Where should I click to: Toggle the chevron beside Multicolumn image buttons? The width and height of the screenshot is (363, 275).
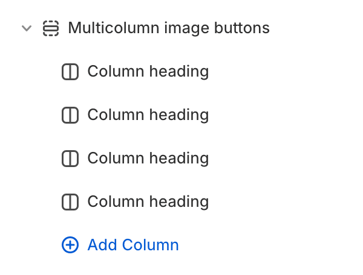27,28
